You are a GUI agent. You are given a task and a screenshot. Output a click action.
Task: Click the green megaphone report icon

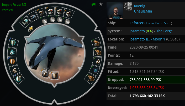click(x=93, y=4)
